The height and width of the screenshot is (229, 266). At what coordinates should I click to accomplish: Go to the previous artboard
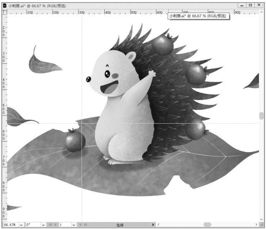coord(55,225)
